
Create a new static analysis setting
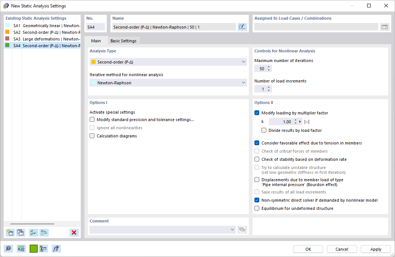point(10,232)
